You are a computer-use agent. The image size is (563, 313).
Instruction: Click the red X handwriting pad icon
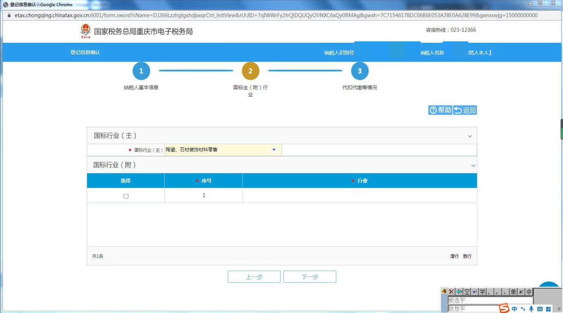click(x=451, y=292)
